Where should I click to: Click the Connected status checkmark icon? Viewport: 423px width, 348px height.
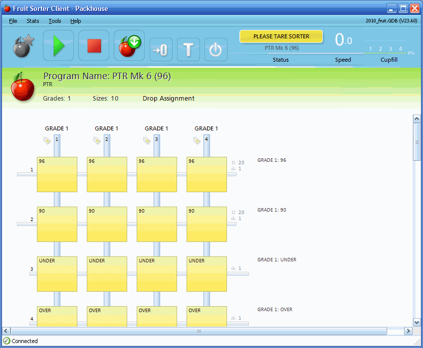7,341
